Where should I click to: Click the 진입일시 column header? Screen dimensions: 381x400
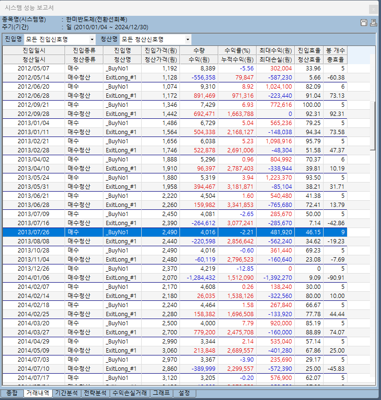pyautogui.click(x=34, y=50)
